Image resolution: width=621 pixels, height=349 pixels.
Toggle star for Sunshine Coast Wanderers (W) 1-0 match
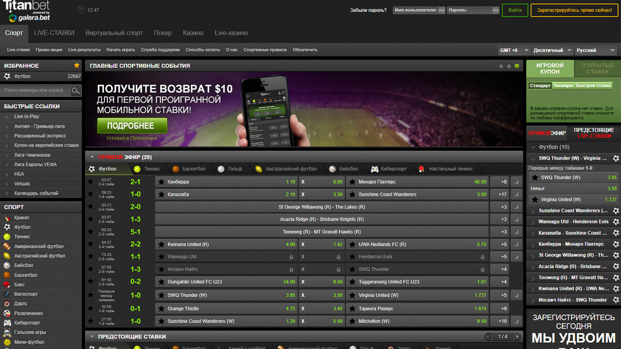pyautogui.click(x=90, y=321)
